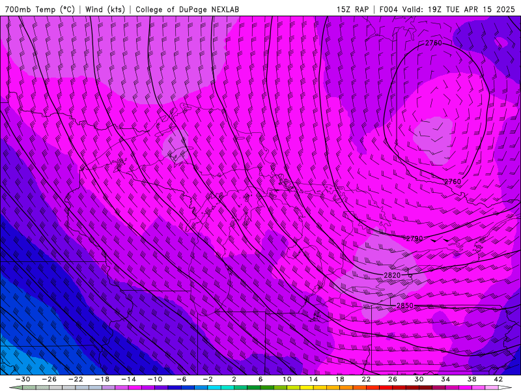Click the -22 value on the color scale
Image resolution: width=521 pixels, height=391 pixels.
click(x=76, y=379)
